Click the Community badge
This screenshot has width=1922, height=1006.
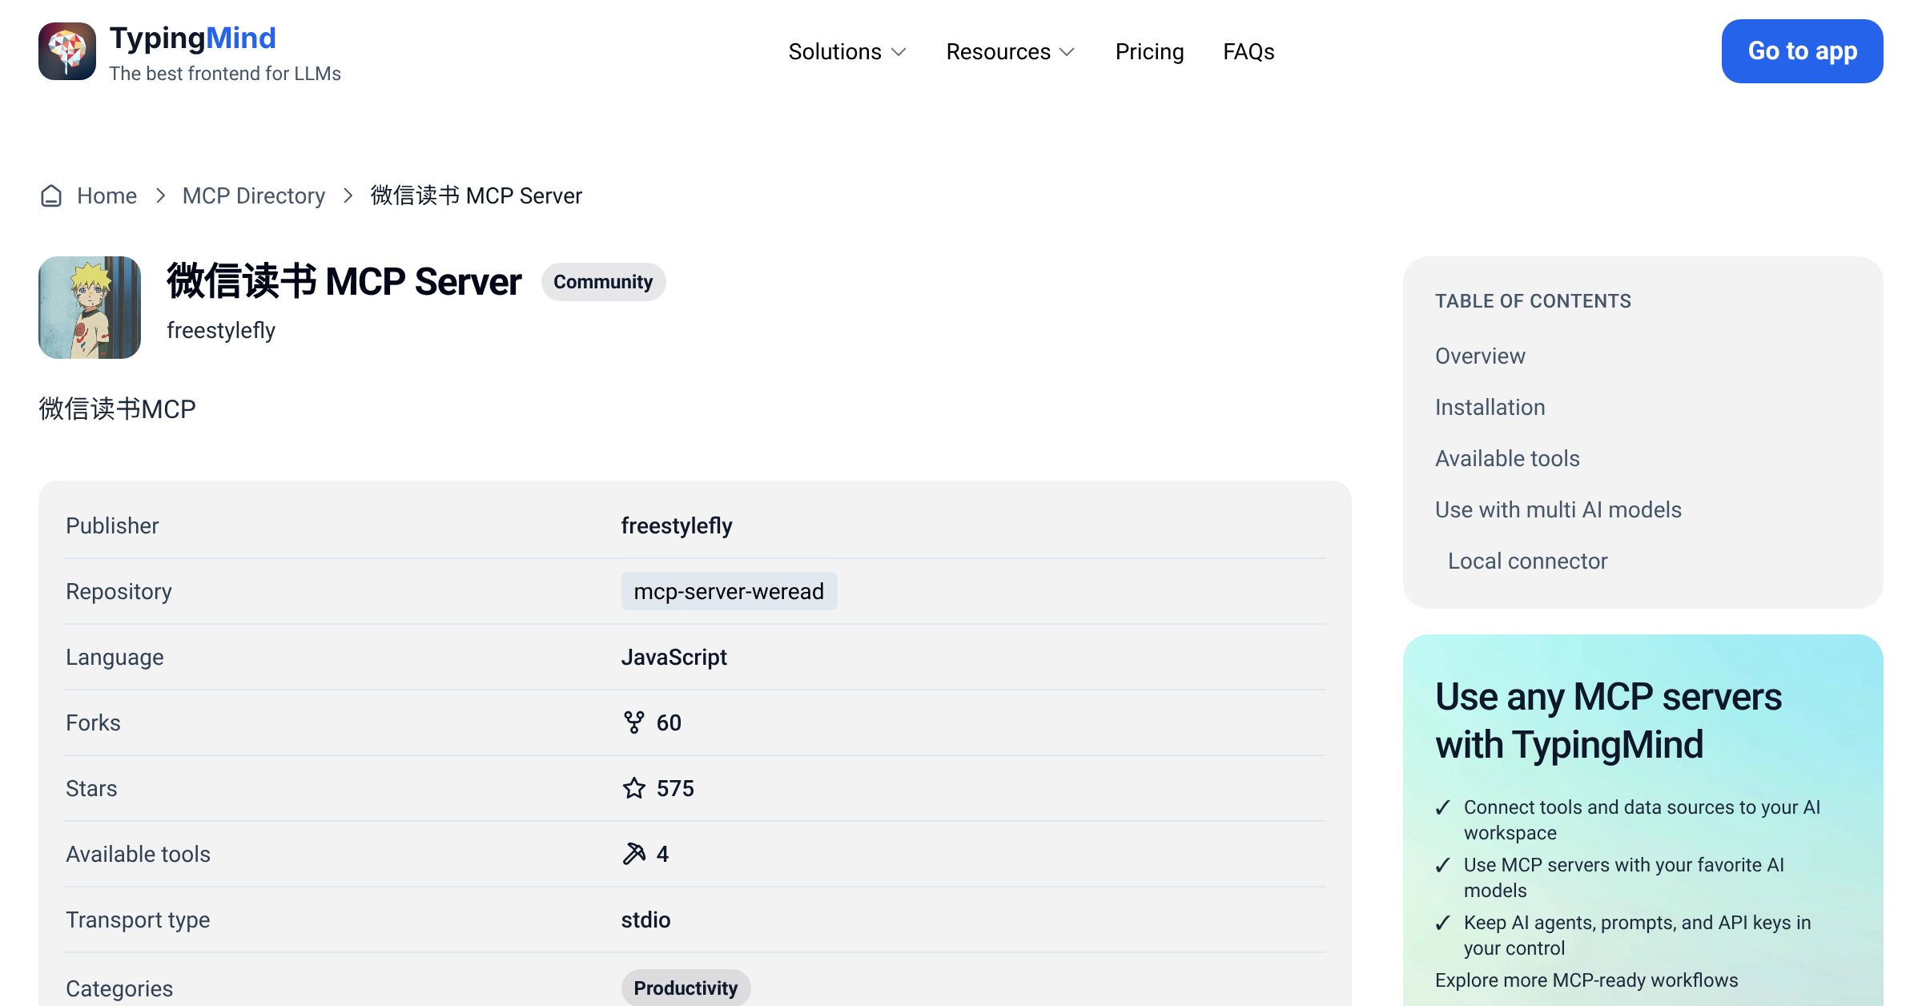603,282
